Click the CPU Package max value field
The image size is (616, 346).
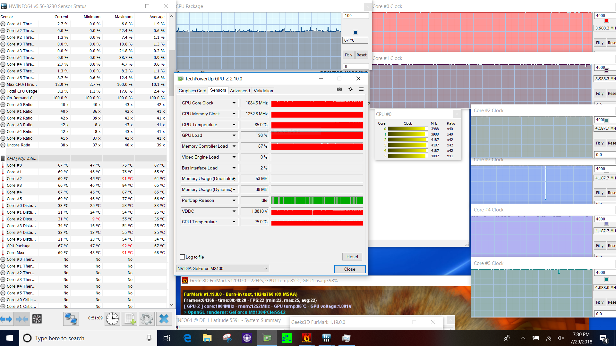355,16
